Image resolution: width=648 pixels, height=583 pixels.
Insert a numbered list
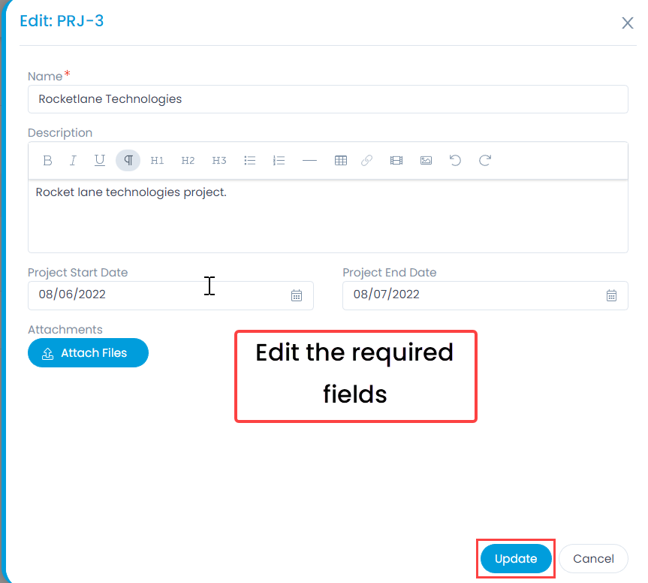click(x=279, y=161)
